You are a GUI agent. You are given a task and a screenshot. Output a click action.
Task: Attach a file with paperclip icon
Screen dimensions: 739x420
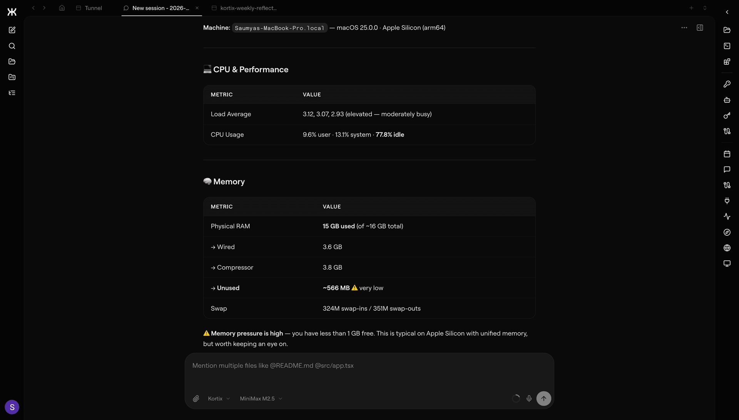[x=196, y=398]
